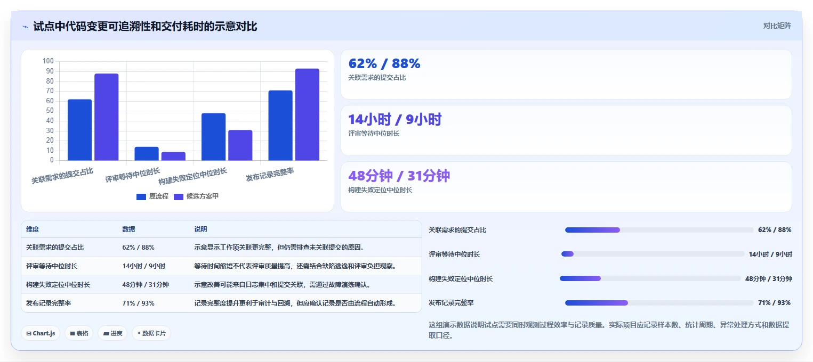Image resolution: width=813 pixels, height=362 pixels.
Task: Select the Chart.js chip
Action: pyautogui.click(x=41, y=333)
